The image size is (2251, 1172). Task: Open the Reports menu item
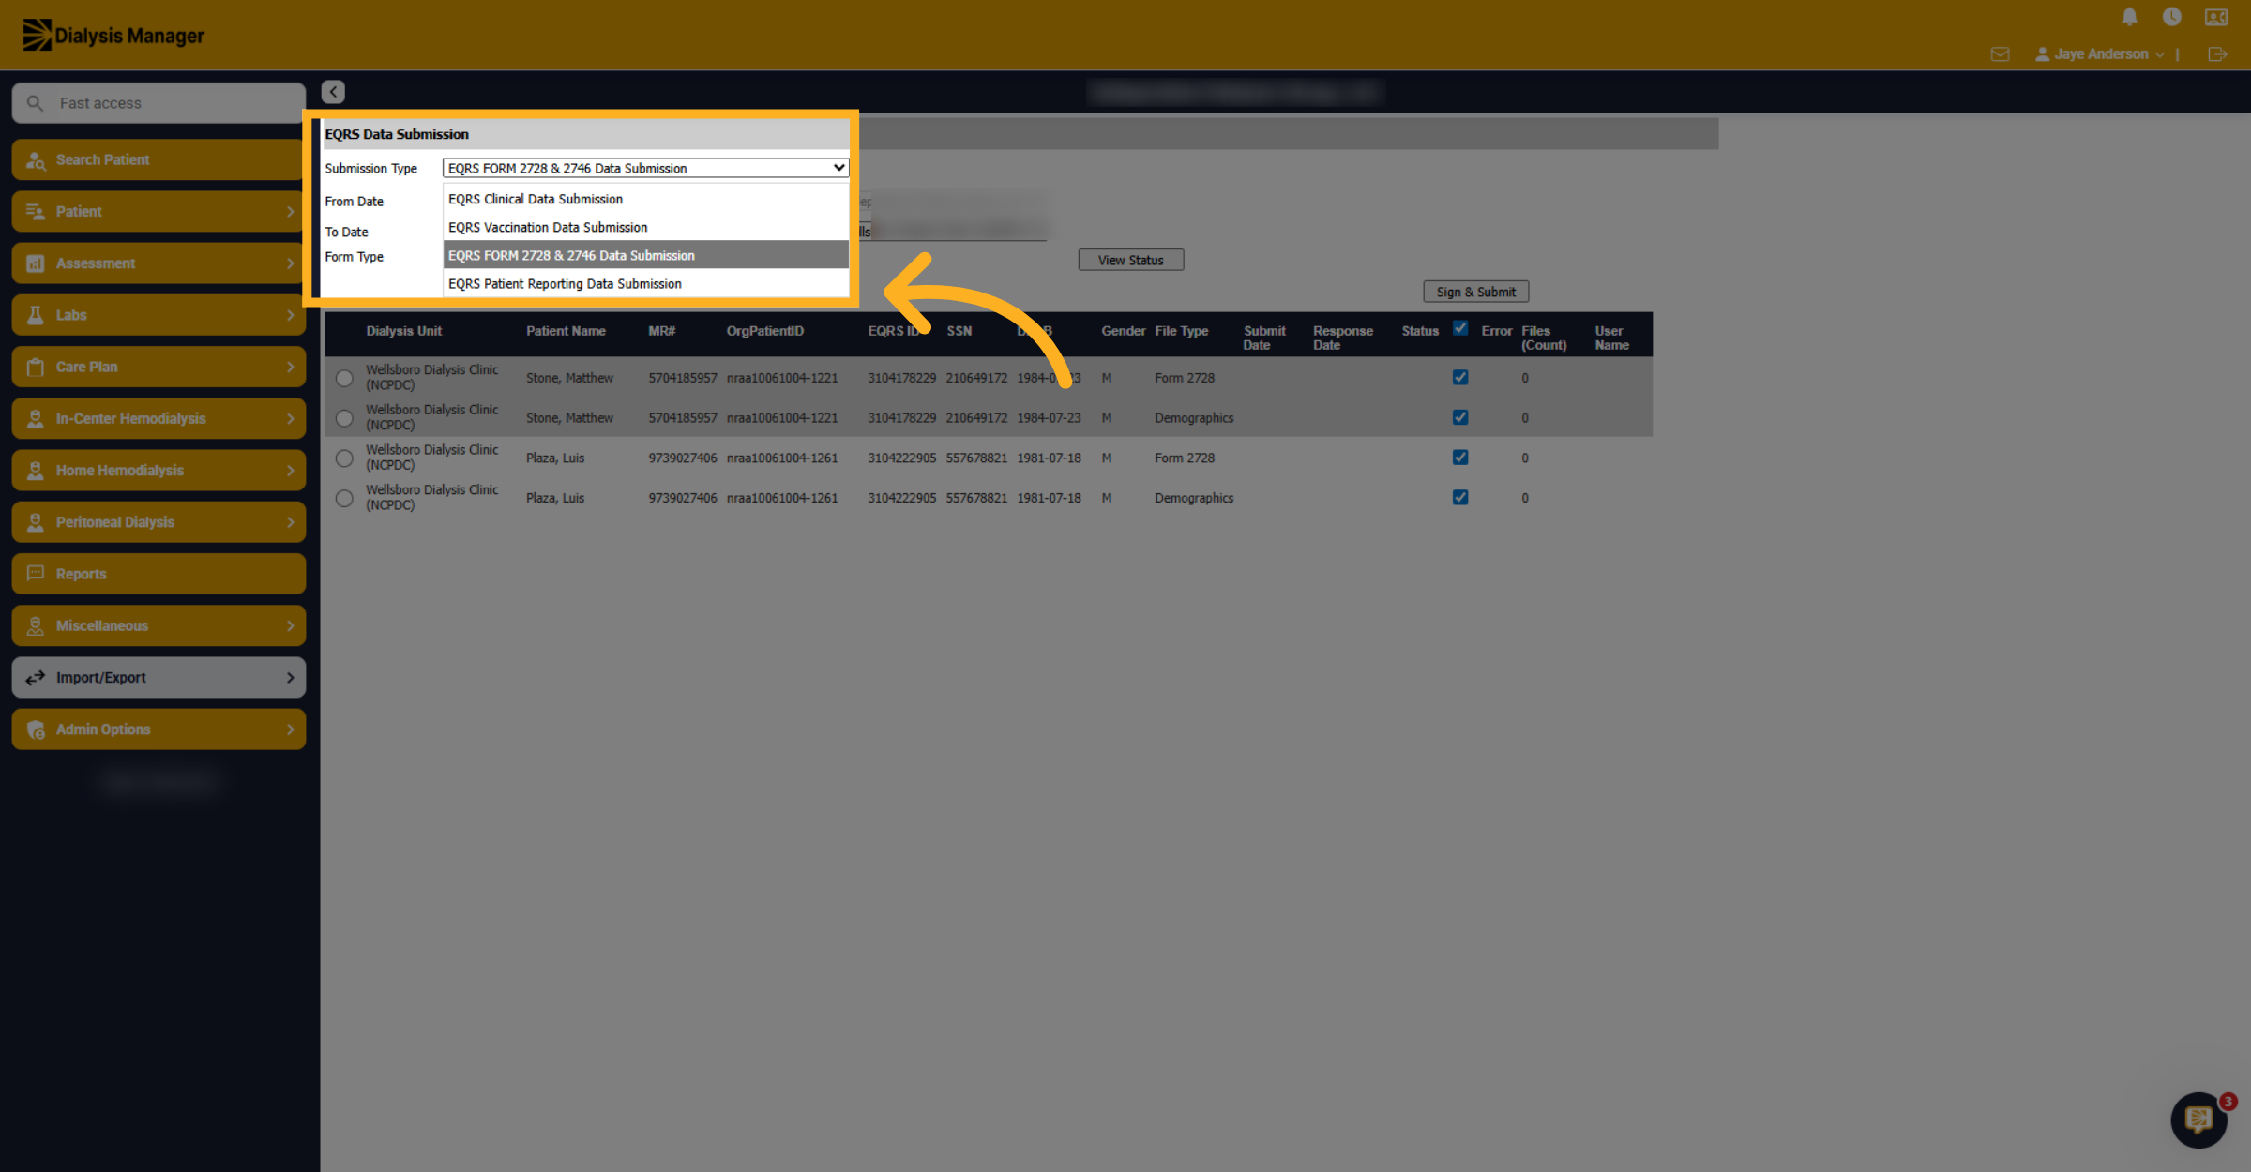pos(159,574)
